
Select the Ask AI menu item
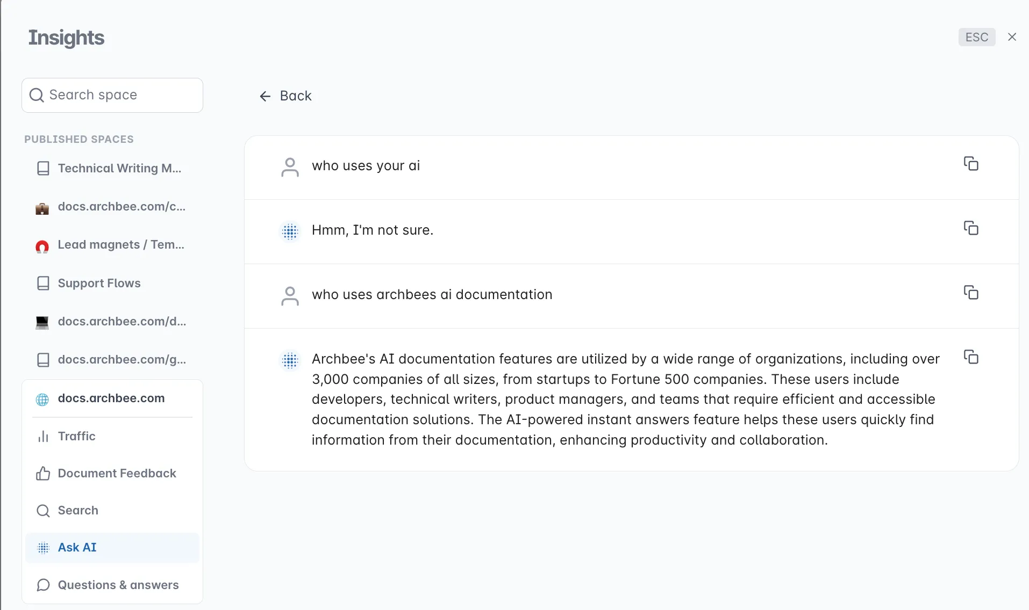[112, 548]
